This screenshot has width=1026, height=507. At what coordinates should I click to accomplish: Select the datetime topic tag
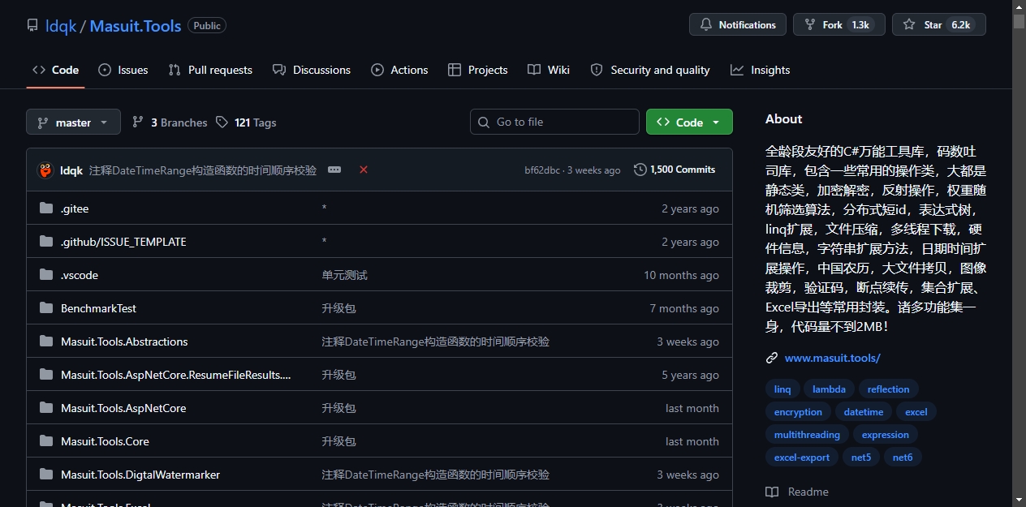tap(864, 412)
